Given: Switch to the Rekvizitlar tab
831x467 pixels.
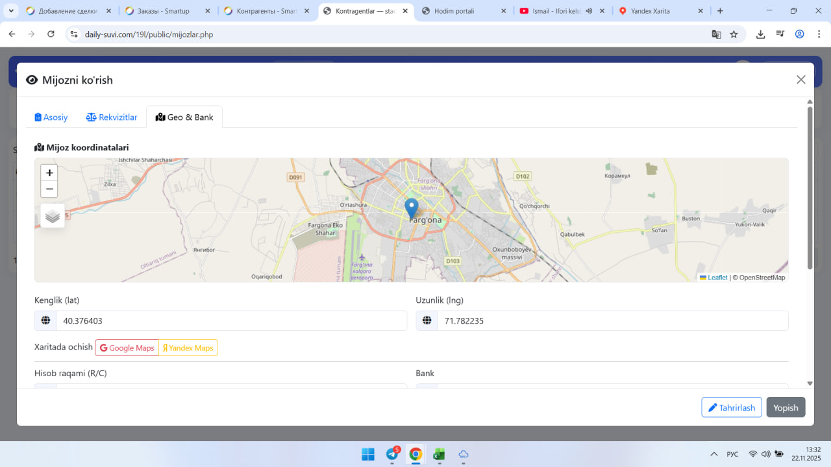Looking at the screenshot, I should coord(112,117).
